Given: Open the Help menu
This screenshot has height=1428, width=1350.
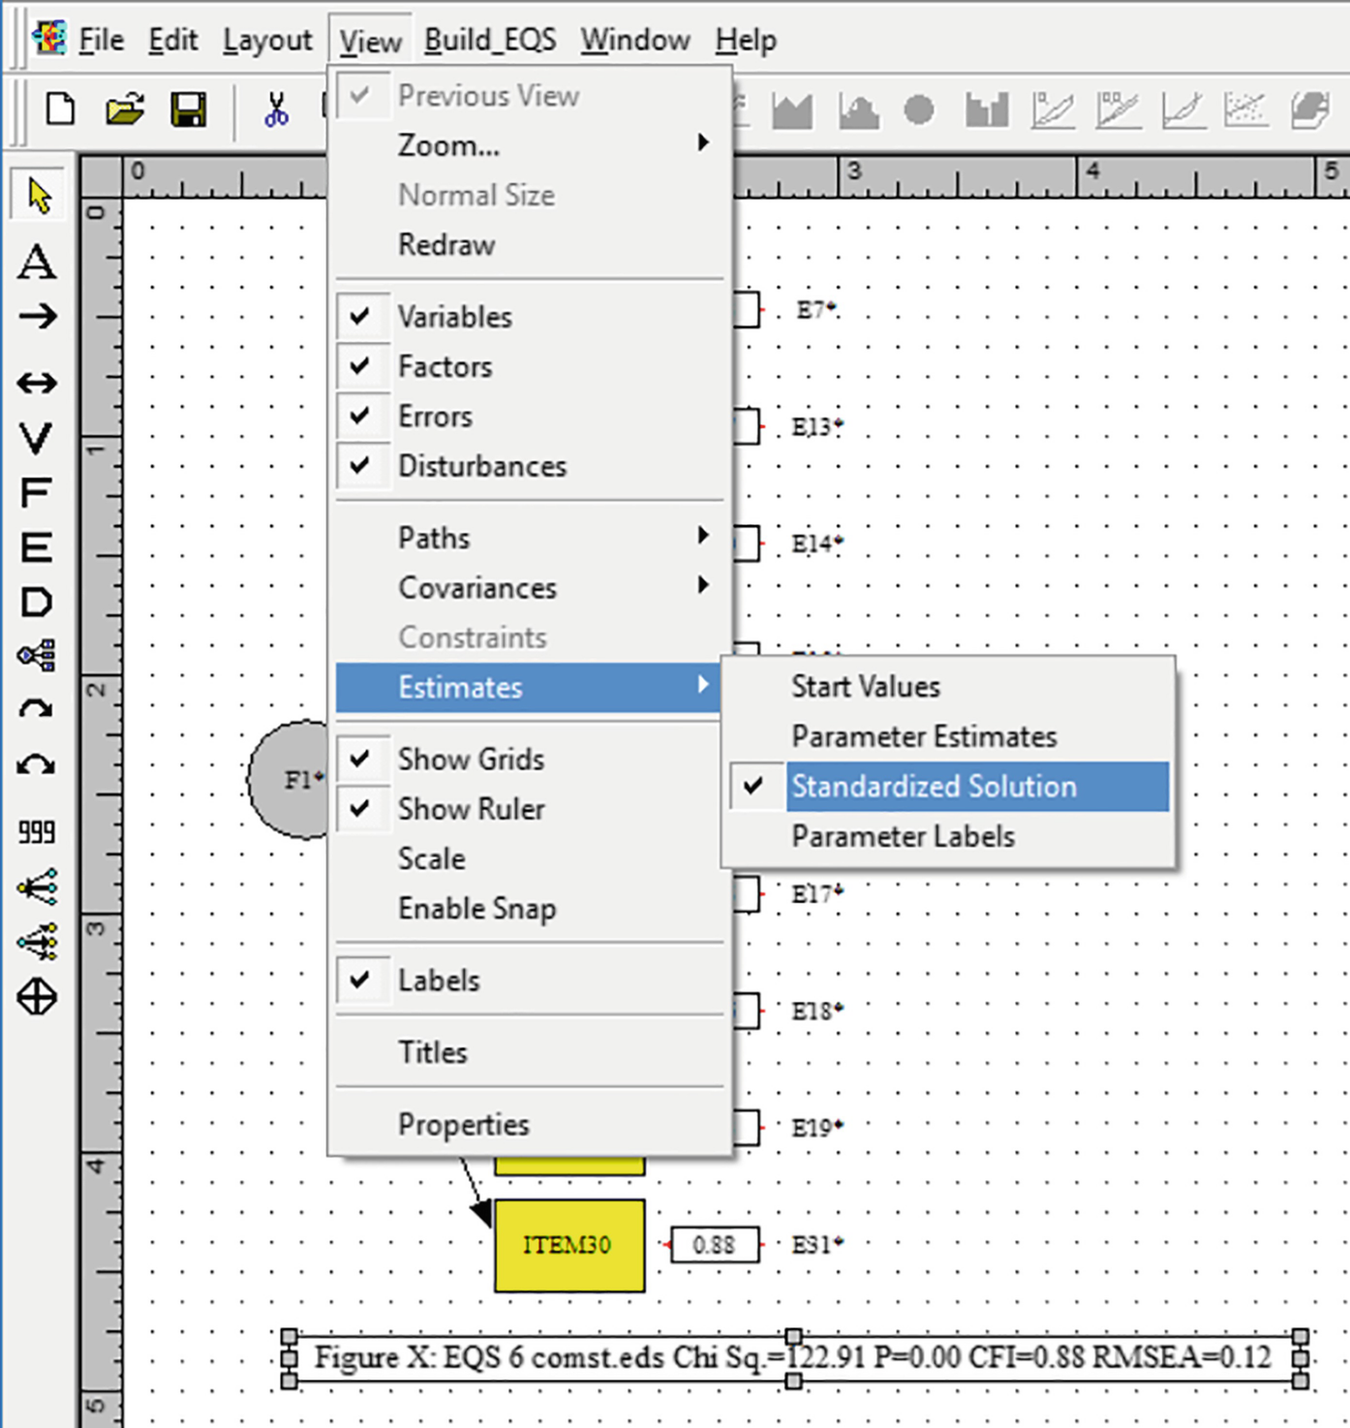Looking at the screenshot, I should click(746, 40).
